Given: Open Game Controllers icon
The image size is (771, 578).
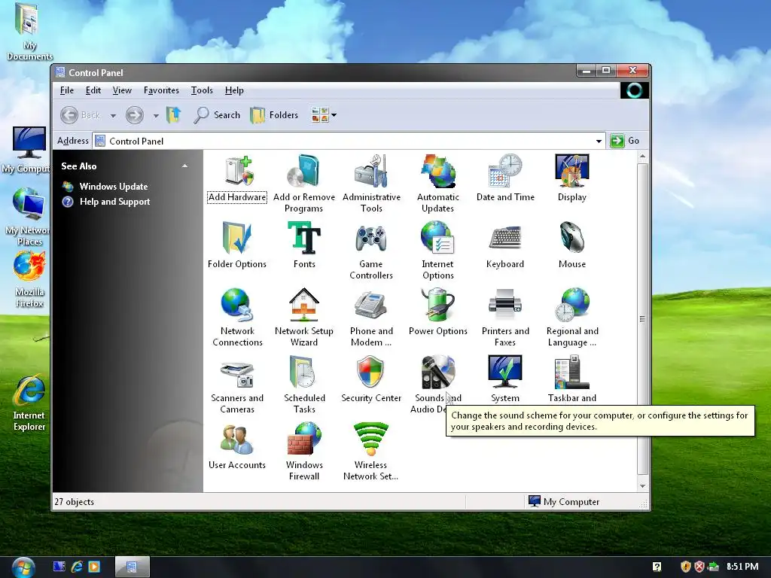Looking at the screenshot, I should 371,251.
